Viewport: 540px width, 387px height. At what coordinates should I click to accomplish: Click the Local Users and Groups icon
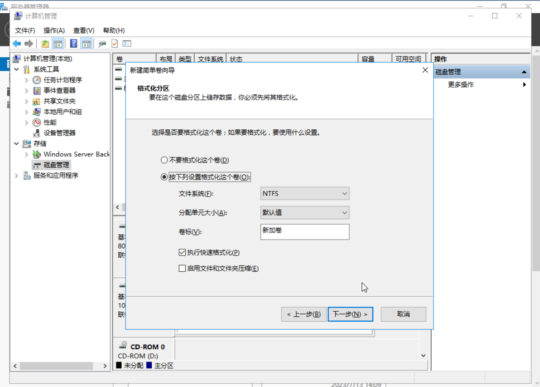(x=37, y=112)
